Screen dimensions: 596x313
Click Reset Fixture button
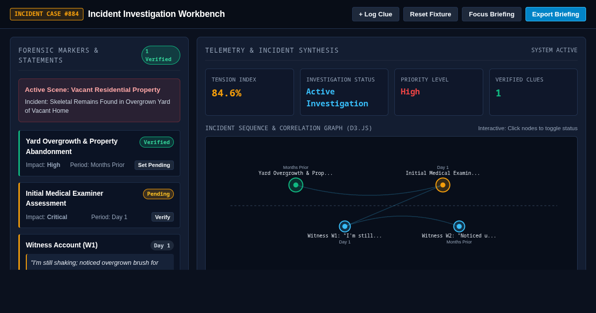pyautogui.click(x=431, y=14)
